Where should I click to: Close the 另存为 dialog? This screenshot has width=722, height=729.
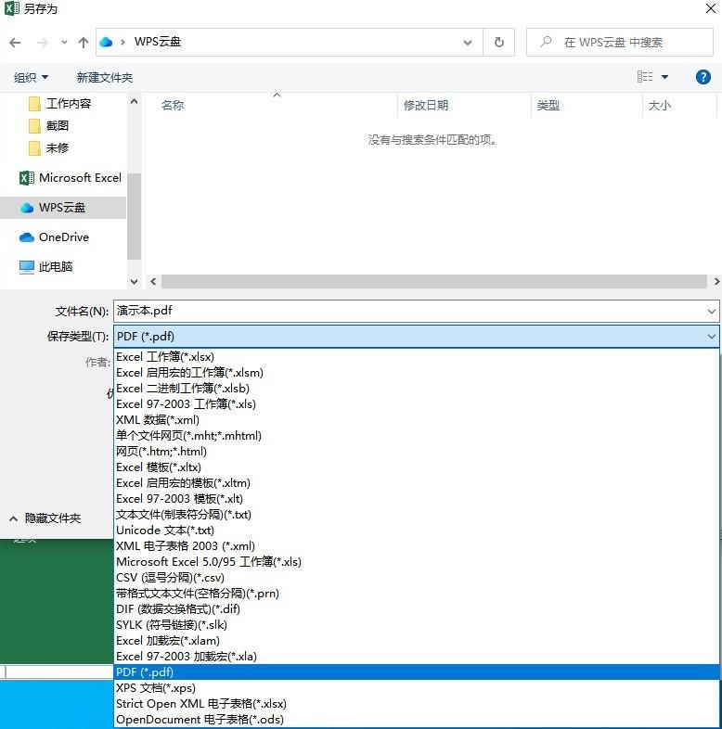point(710,8)
